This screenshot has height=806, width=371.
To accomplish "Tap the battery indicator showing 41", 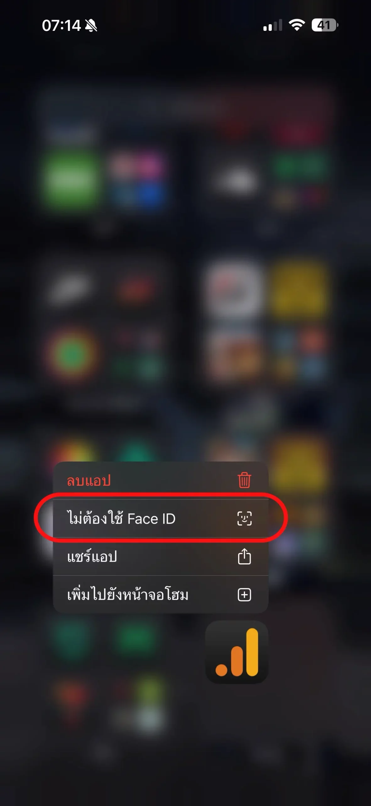I will click(325, 25).
